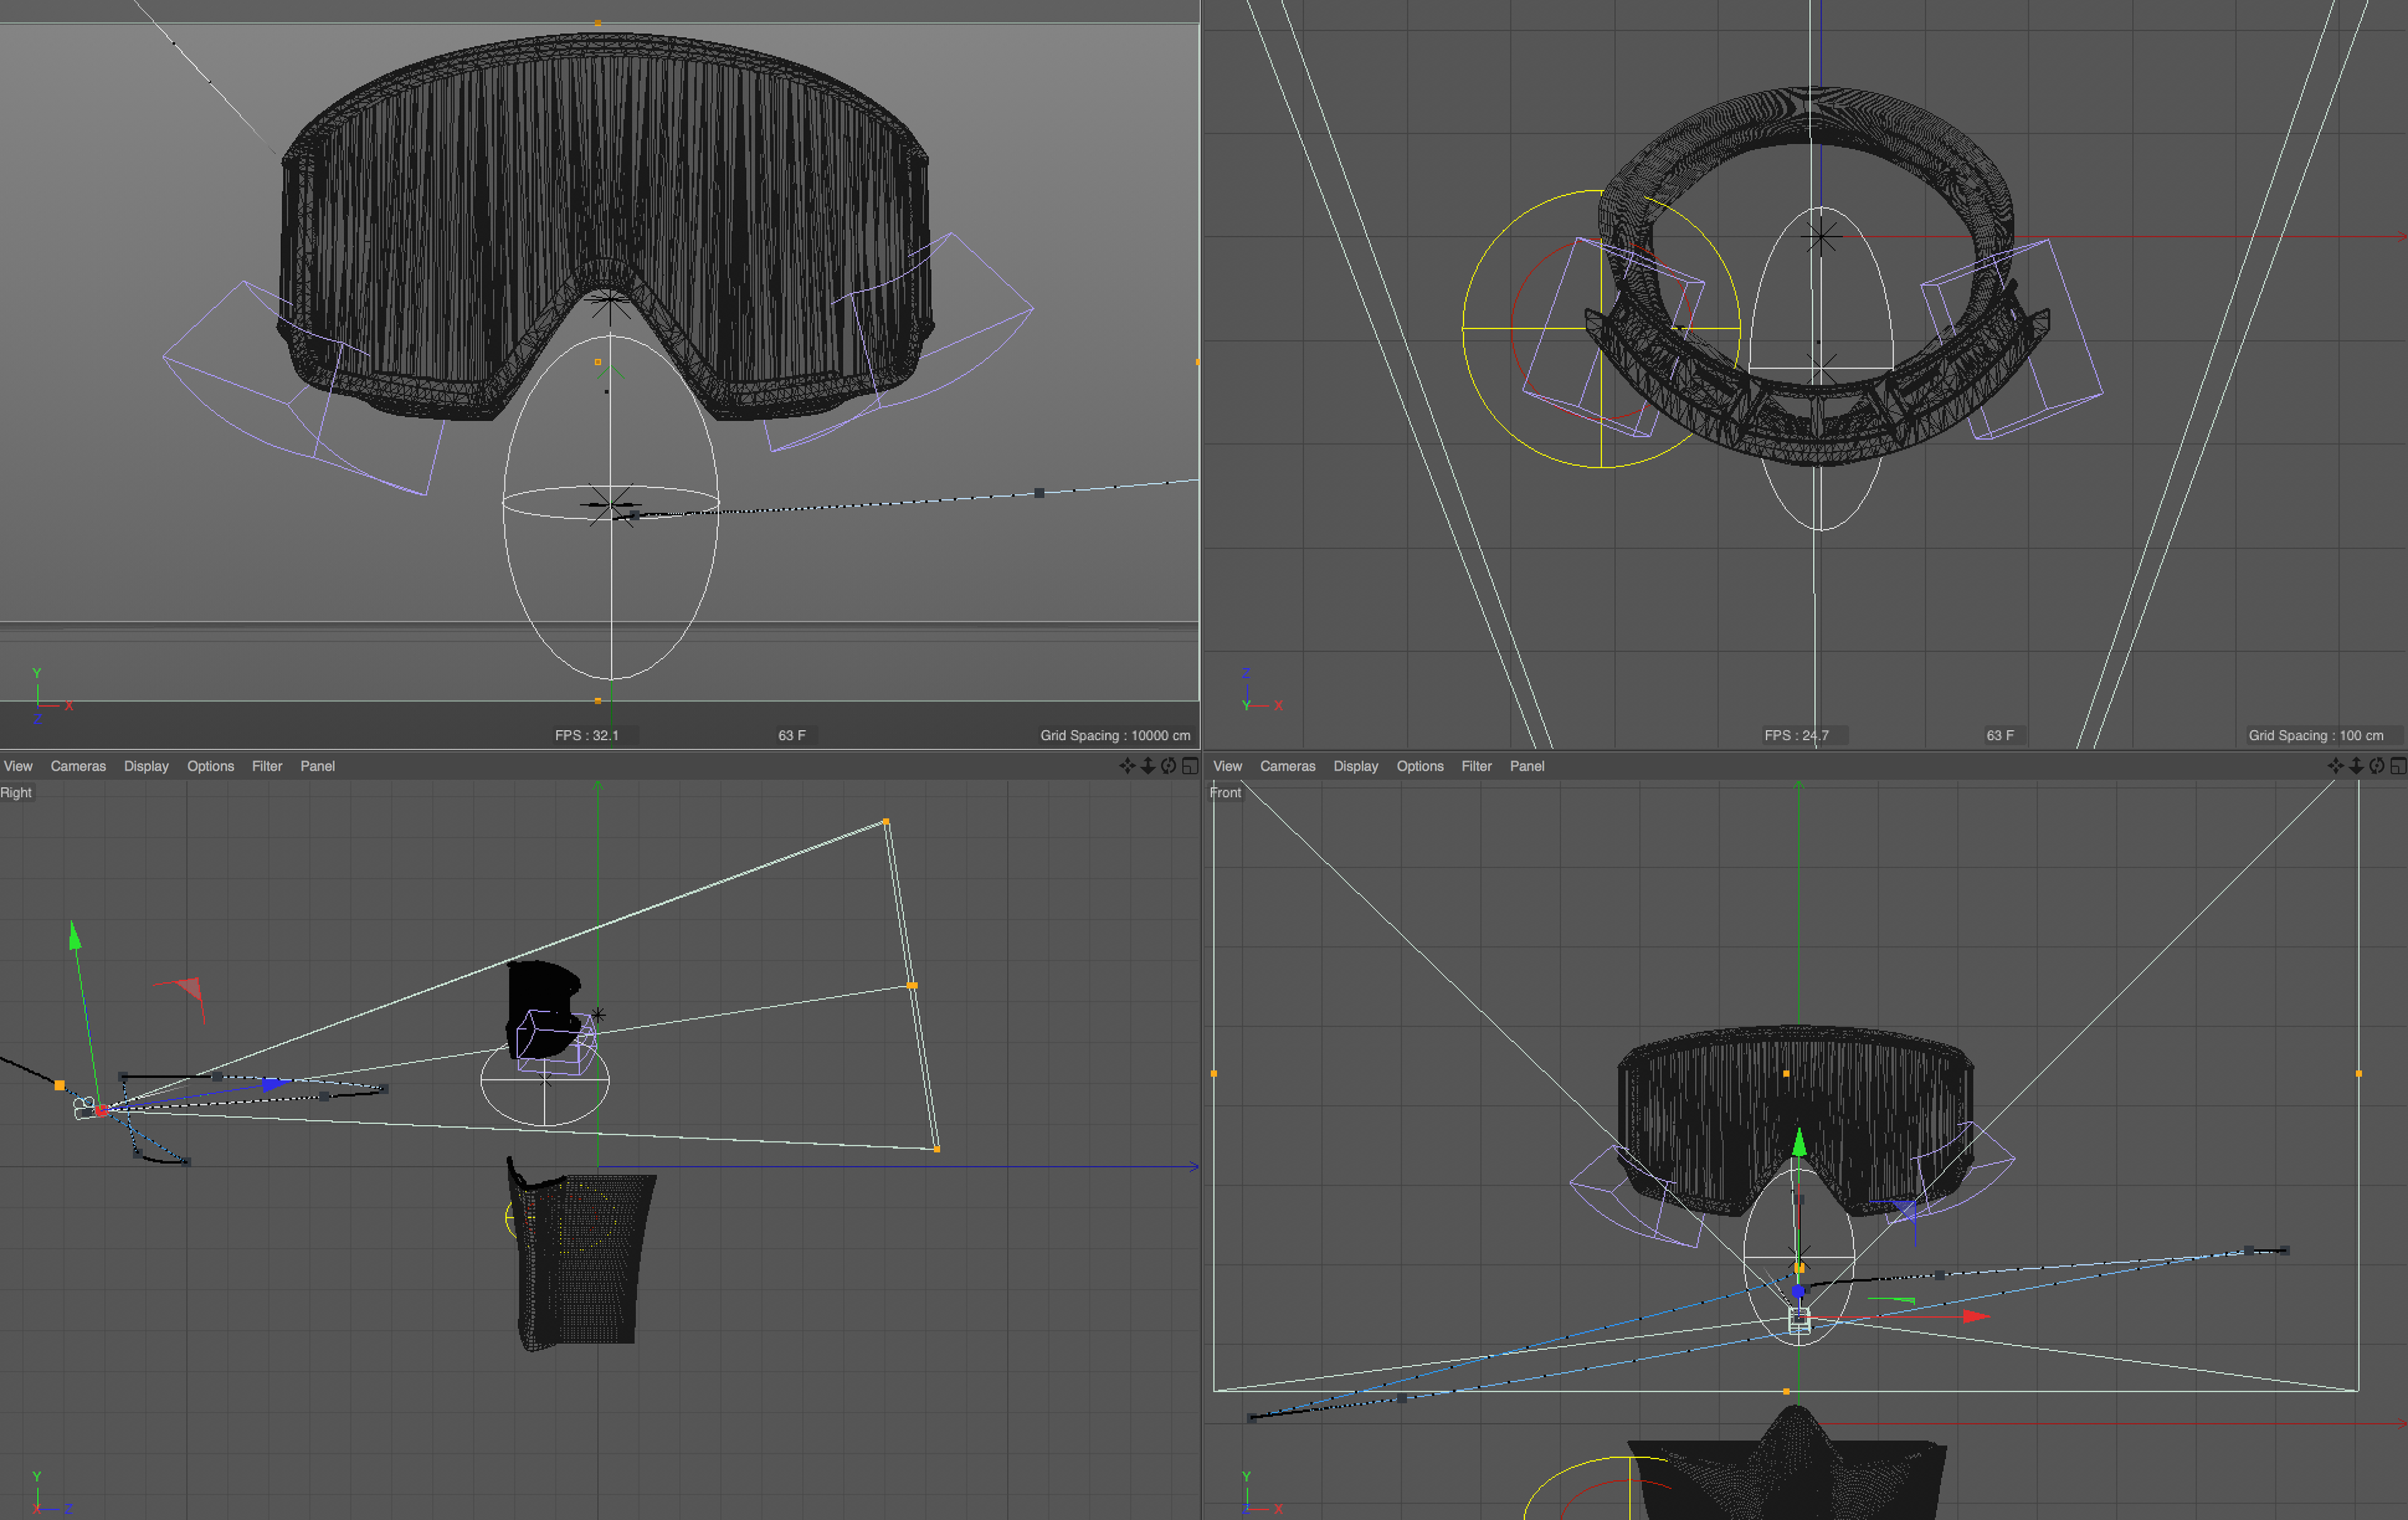Click the move camera icon in Front viewport
Screen dimensions: 2408x1520
click(x=2335, y=766)
